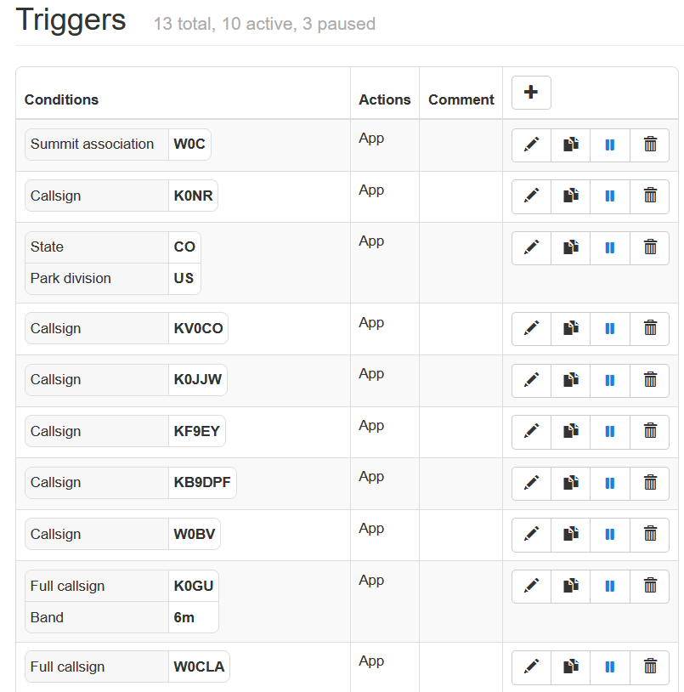This screenshot has width=684, height=692.
Task: Pause the K0GU full callsign trigger
Action: point(610,587)
